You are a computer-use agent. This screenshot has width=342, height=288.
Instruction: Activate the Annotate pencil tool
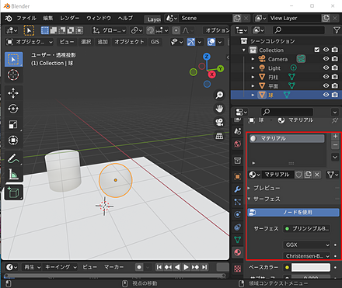(x=13, y=158)
